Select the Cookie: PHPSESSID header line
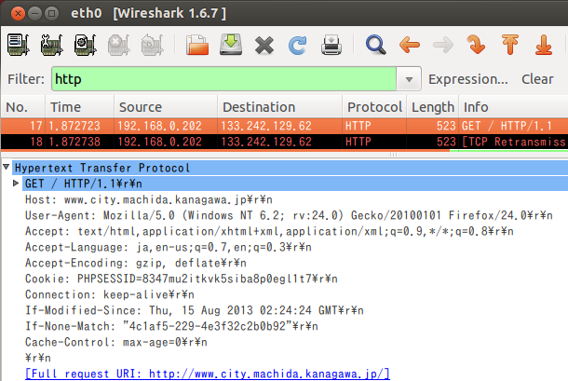This screenshot has width=568, height=381. (x=182, y=279)
